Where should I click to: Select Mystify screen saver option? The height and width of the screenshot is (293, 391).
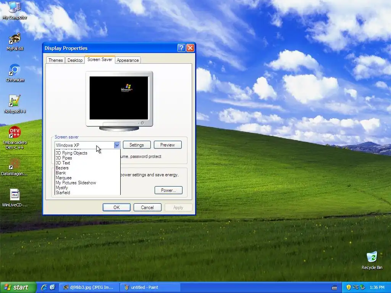click(87, 188)
